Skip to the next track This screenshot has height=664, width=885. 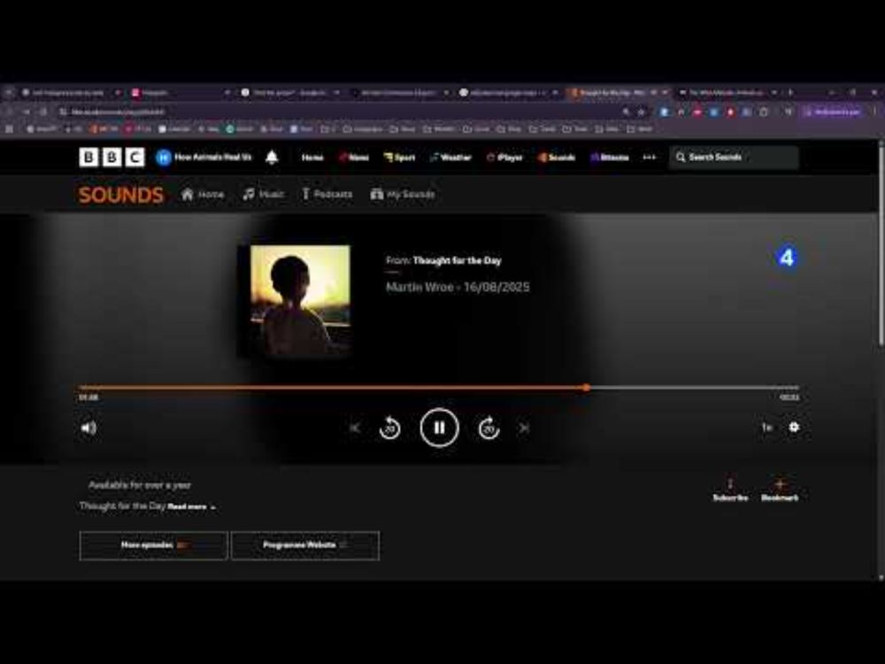524,428
